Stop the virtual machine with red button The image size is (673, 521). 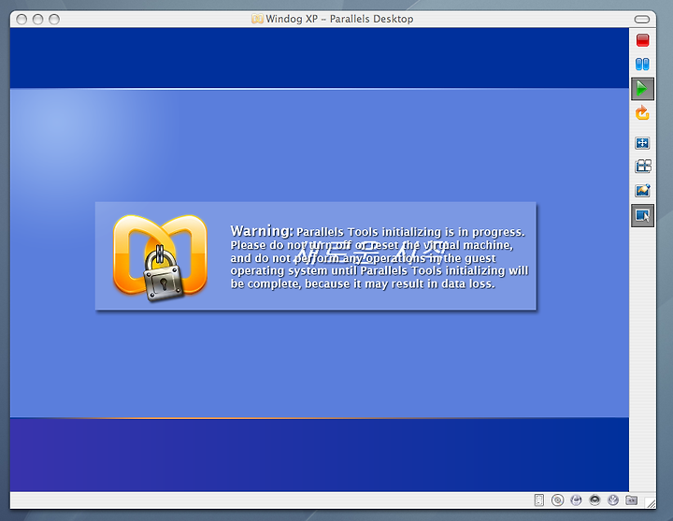point(642,40)
